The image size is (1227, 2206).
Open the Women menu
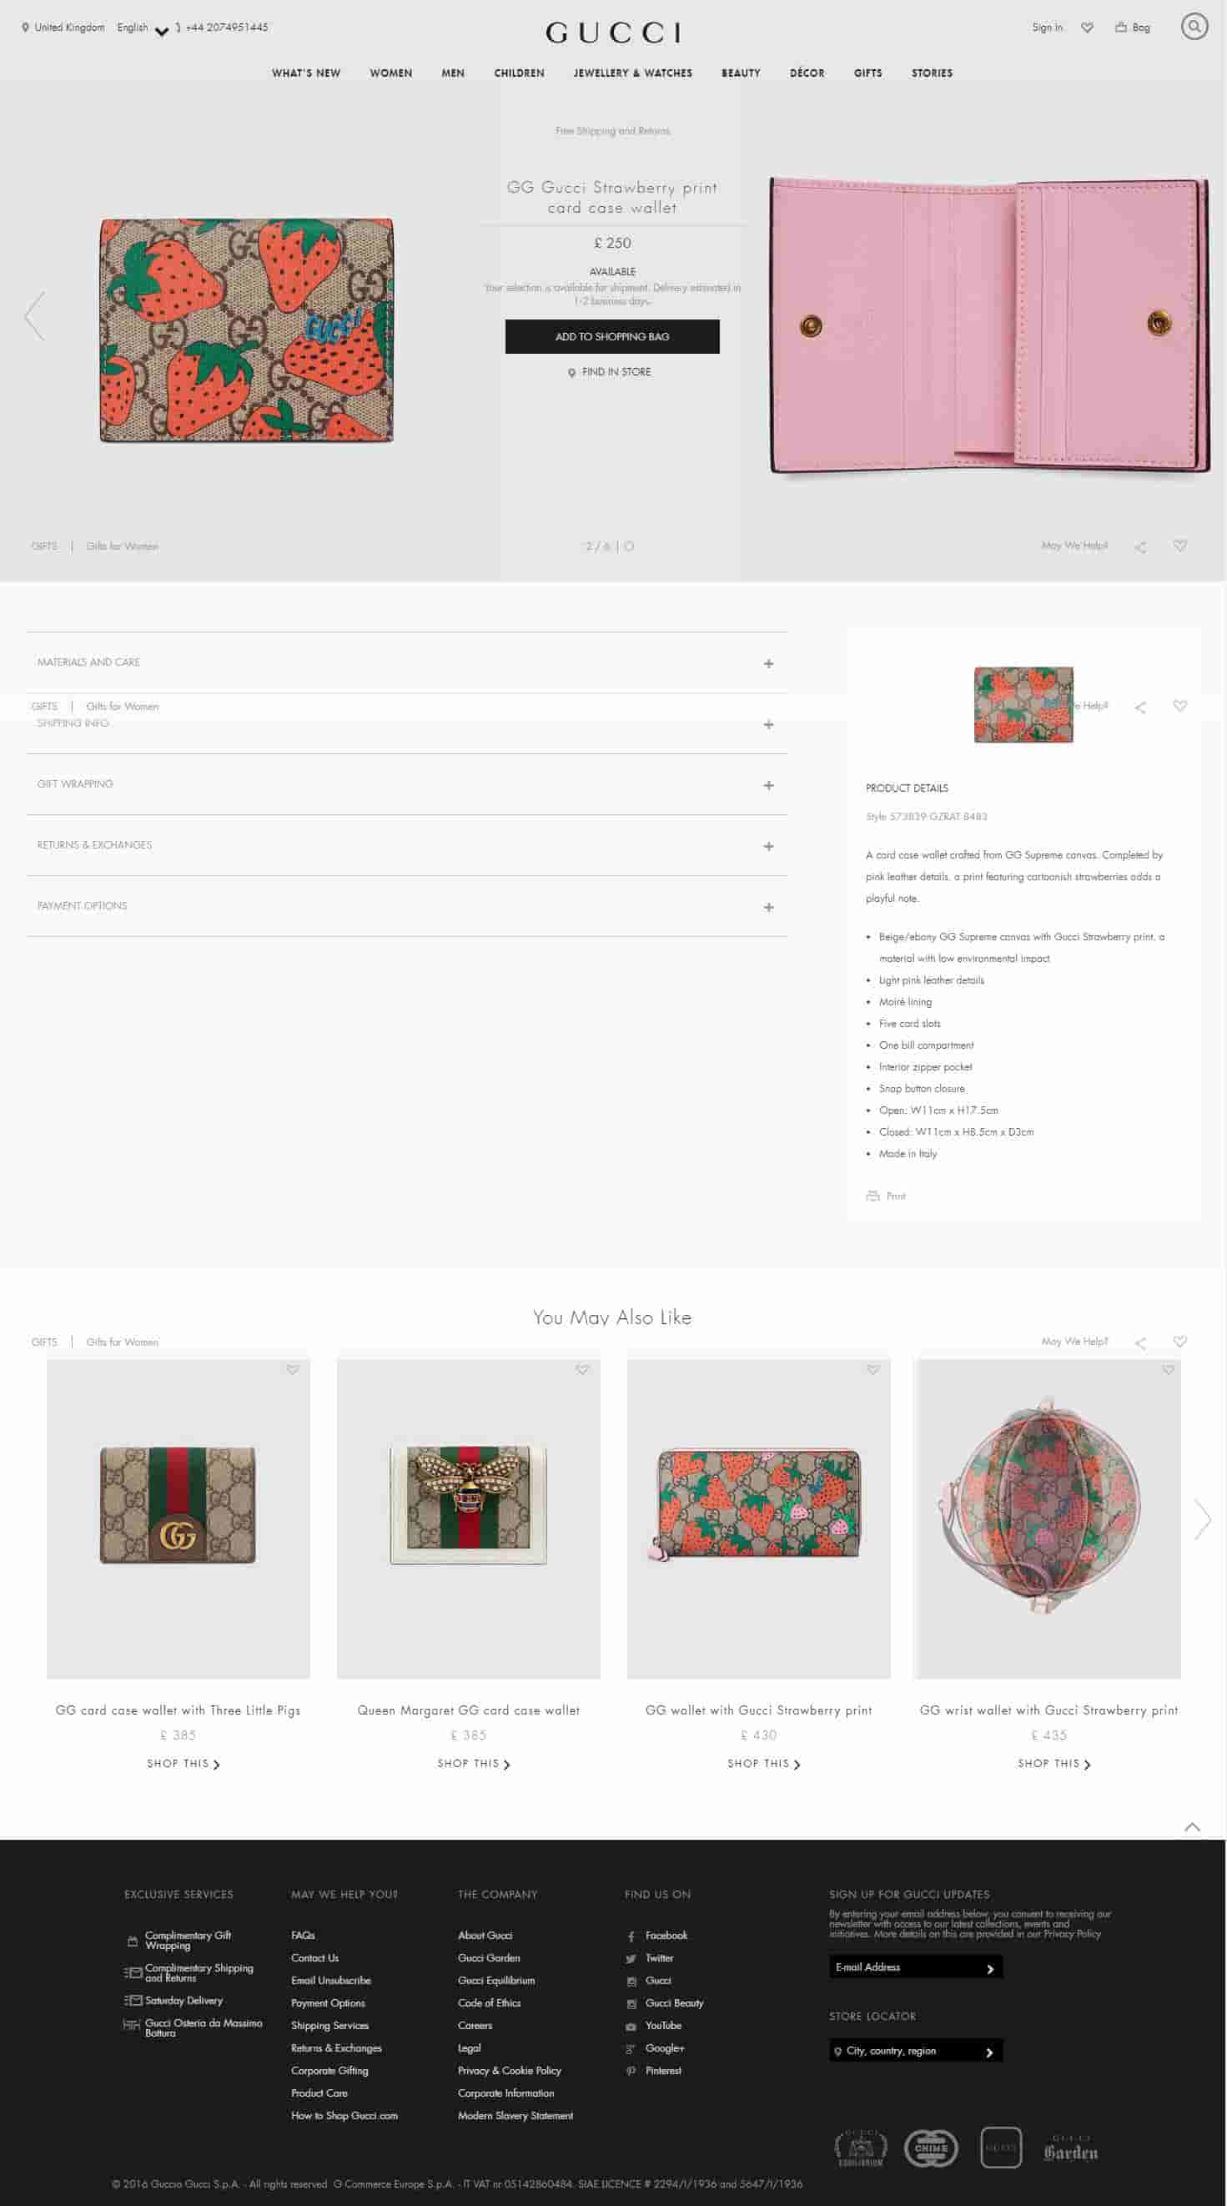point(390,73)
